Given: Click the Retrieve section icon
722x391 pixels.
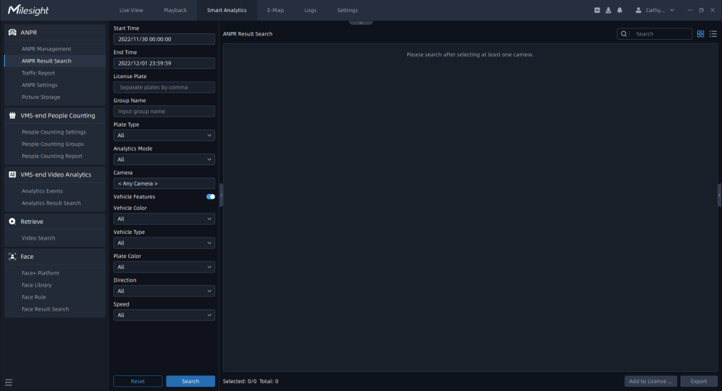Looking at the screenshot, I should pyautogui.click(x=12, y=222).
